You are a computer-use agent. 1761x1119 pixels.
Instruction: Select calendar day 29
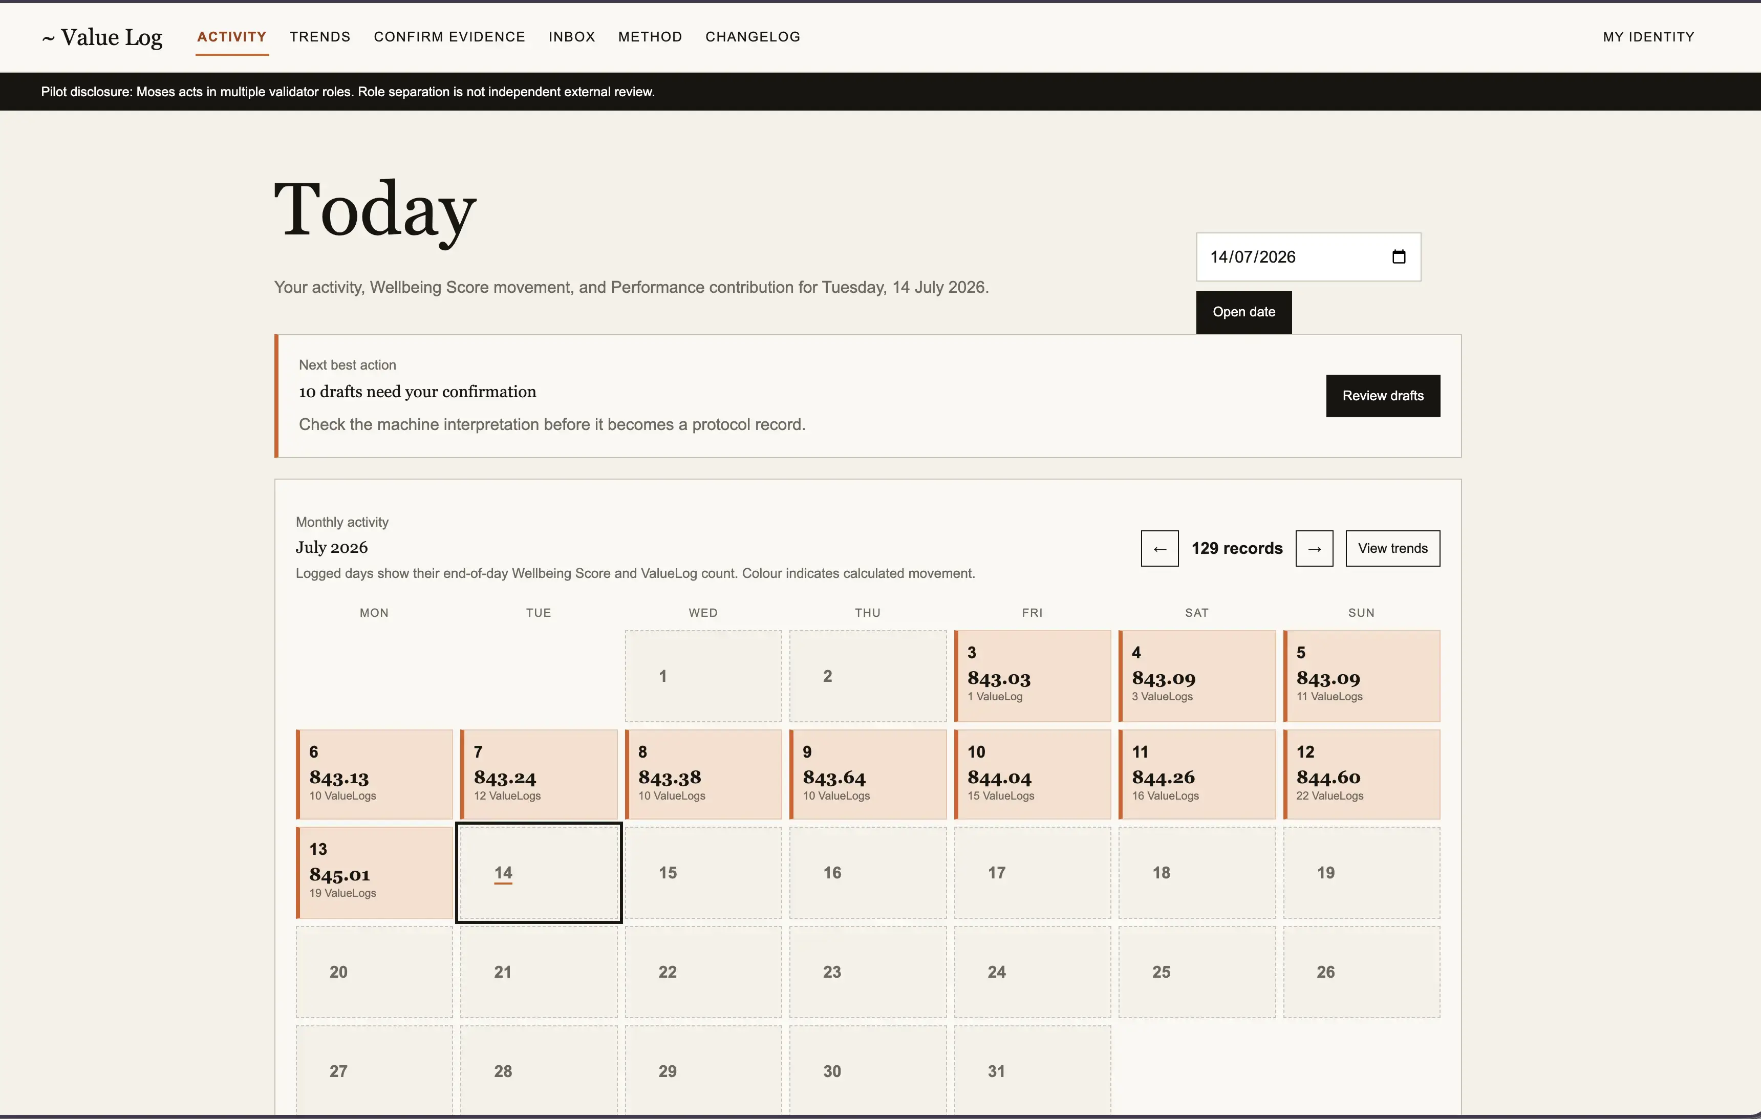(703, 1071)
